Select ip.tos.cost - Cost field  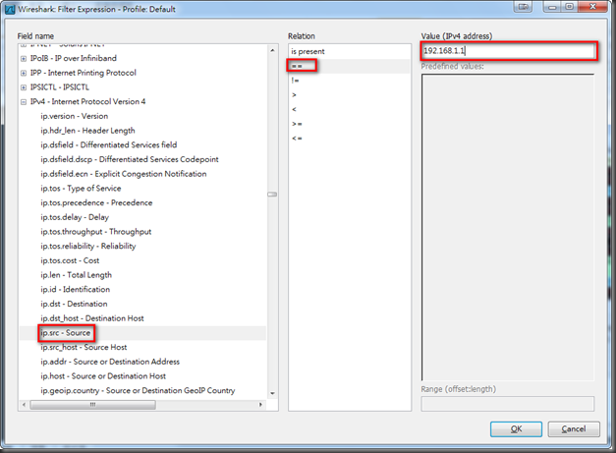click(x=70, y=260)
